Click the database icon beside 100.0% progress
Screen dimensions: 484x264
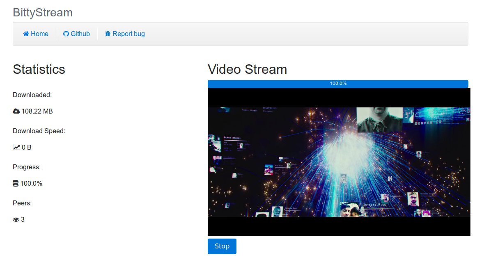(16, 184)
